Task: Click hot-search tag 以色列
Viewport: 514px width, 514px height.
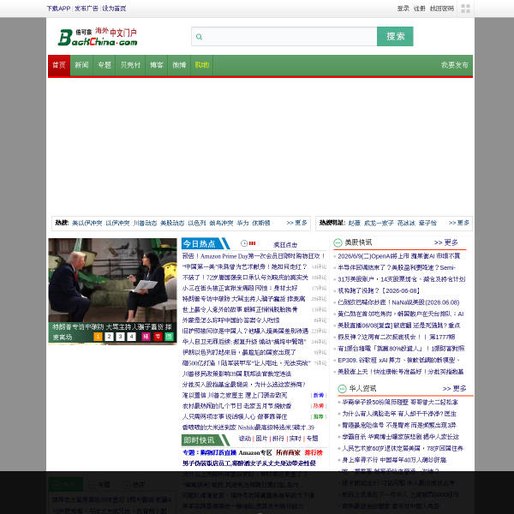Action: coord(197,224)
